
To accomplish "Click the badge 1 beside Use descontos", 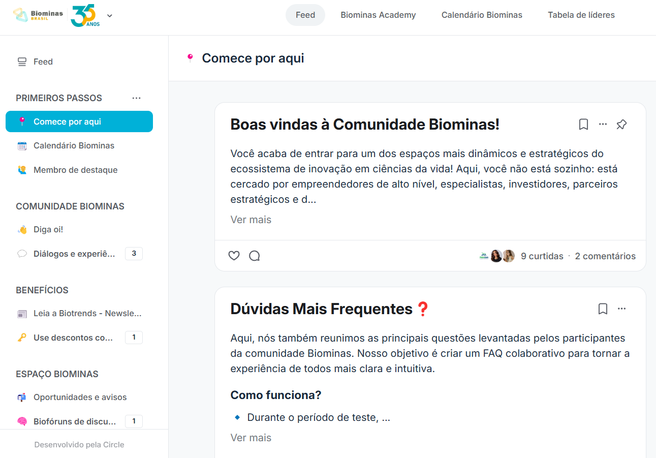I will click(x=134, y=337).
